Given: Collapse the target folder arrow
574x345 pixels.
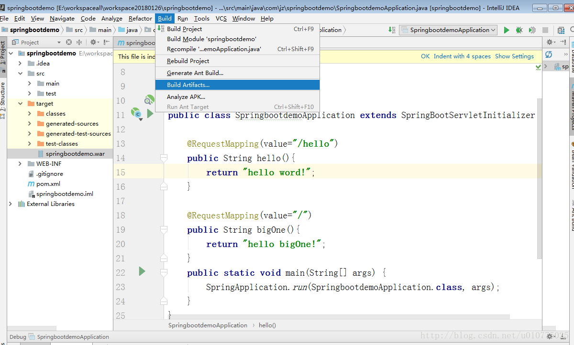Looking at the screenshot, I should tap(20, 104).
